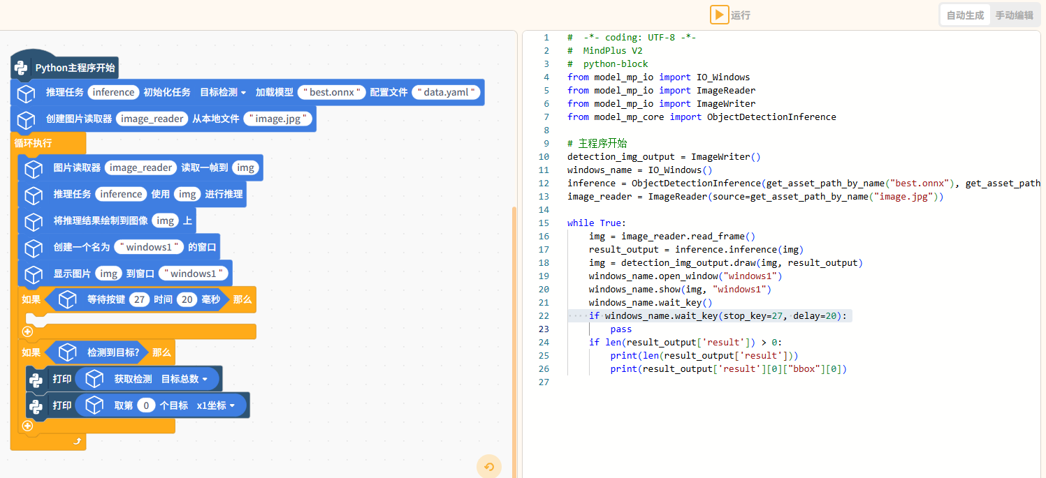This screenshot has width=1046, height=478.
Task: Click plus icon under second if block
Action: click(x=27, y=426)
